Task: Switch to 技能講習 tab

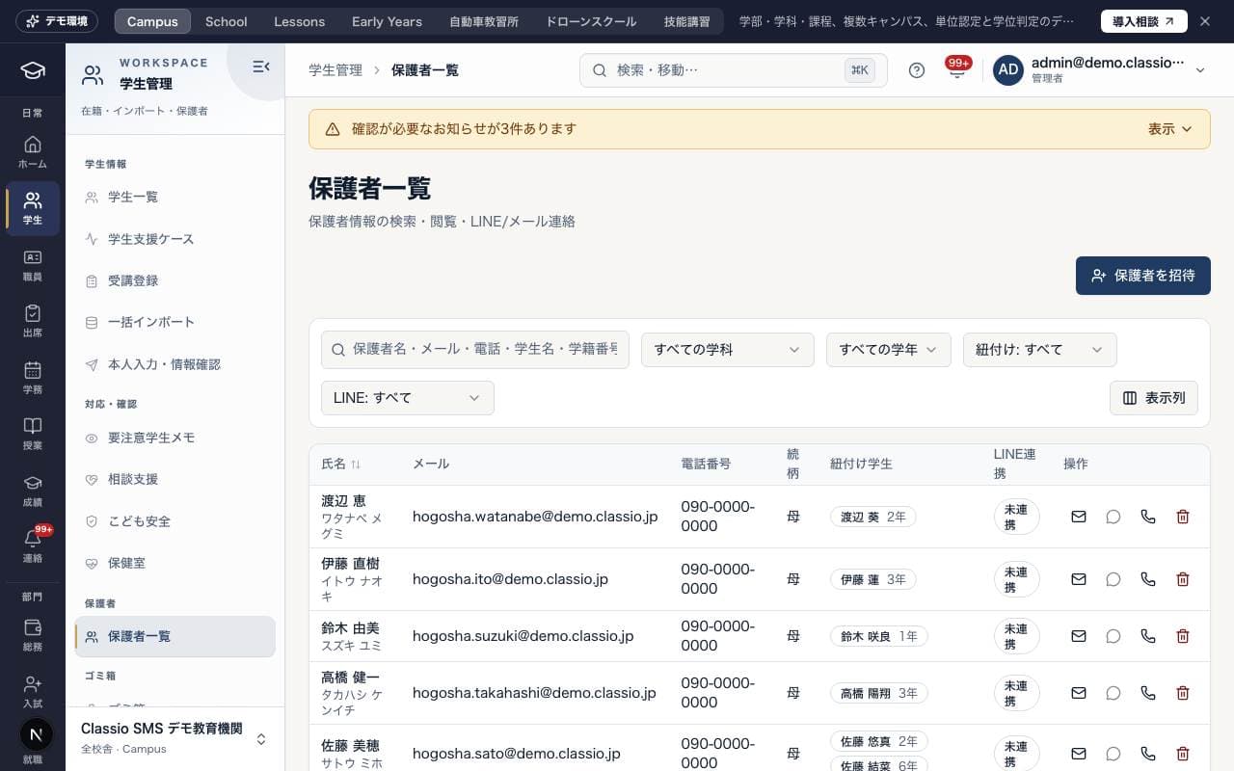Action: (x=686, y=21)
